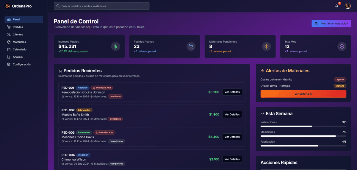Click the checkmark icon in Este Mes
This screenshot has height=170, width=357.
click(342, 46)
